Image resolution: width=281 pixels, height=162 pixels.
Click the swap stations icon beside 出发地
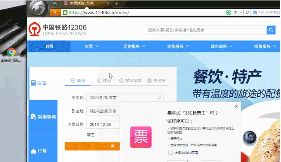[167, 98]
